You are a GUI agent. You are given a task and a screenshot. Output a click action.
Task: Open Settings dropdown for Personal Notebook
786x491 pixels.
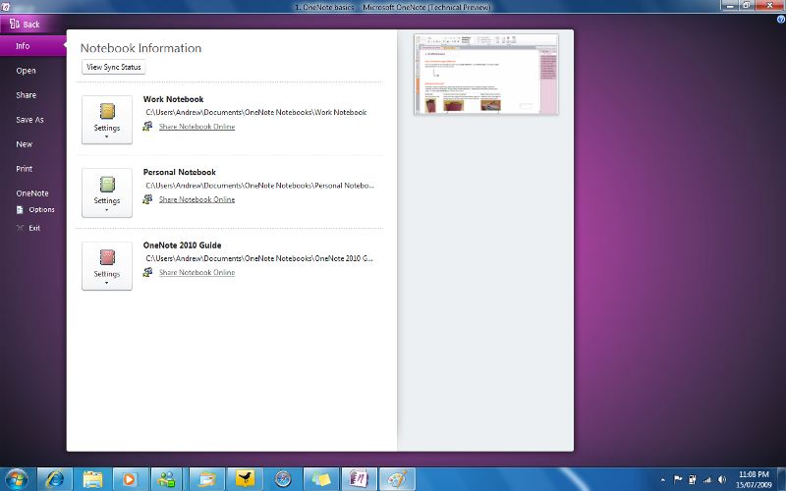click(x=107, y=192)
